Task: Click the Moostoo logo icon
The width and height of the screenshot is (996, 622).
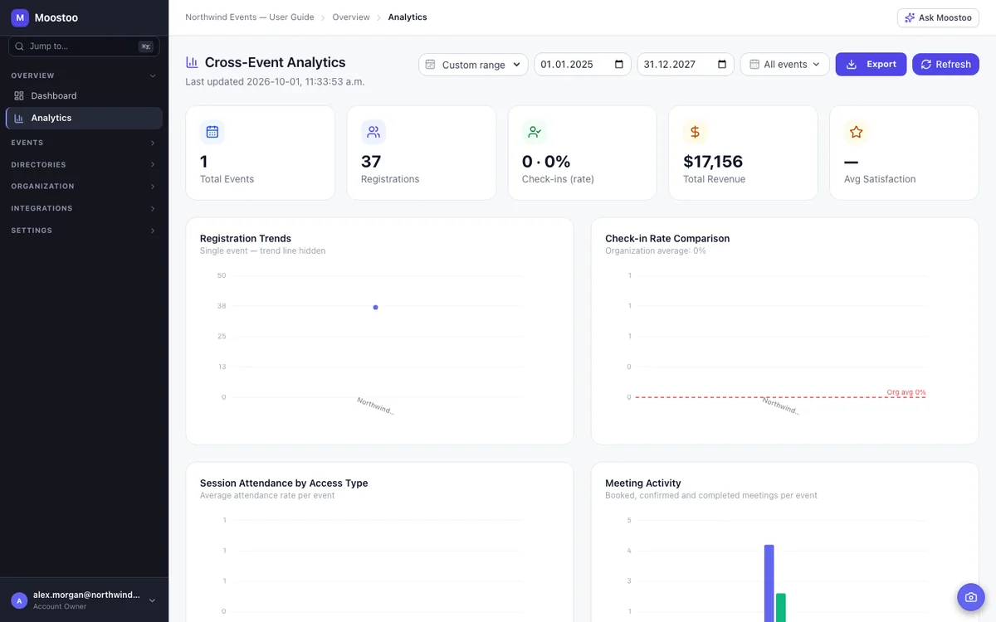Action: (20, 17)
